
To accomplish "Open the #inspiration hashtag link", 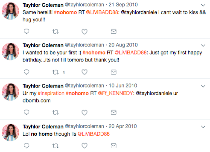I will (51, 93).
